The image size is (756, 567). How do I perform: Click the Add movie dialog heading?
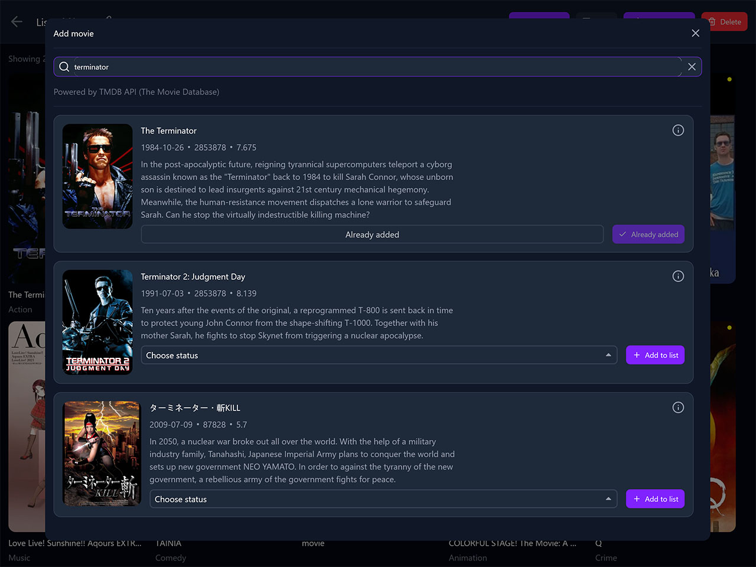coord(74,34)
